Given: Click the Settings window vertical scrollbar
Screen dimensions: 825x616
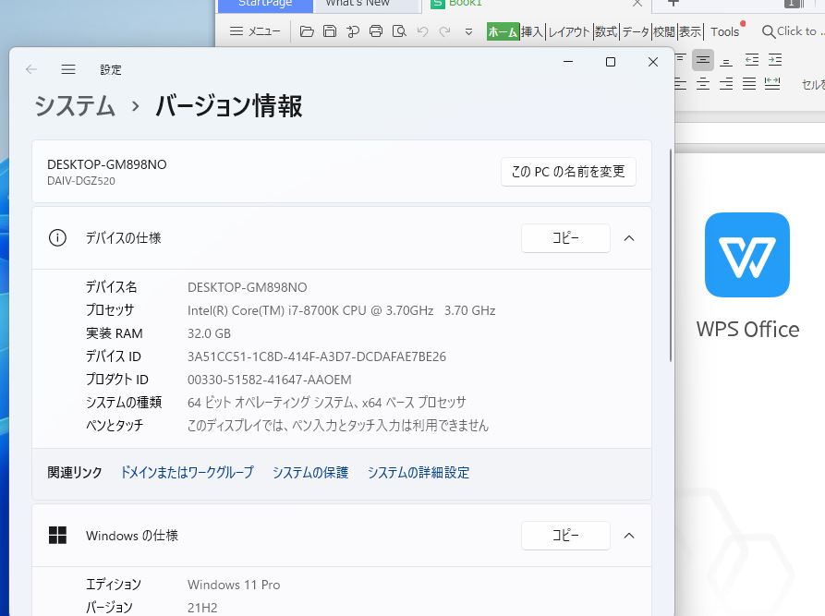Looking at the screenshot, I should (671, 256).
